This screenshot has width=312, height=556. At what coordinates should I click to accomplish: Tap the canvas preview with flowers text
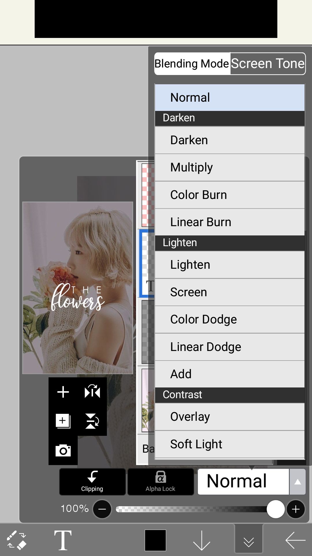click(78, 288)
